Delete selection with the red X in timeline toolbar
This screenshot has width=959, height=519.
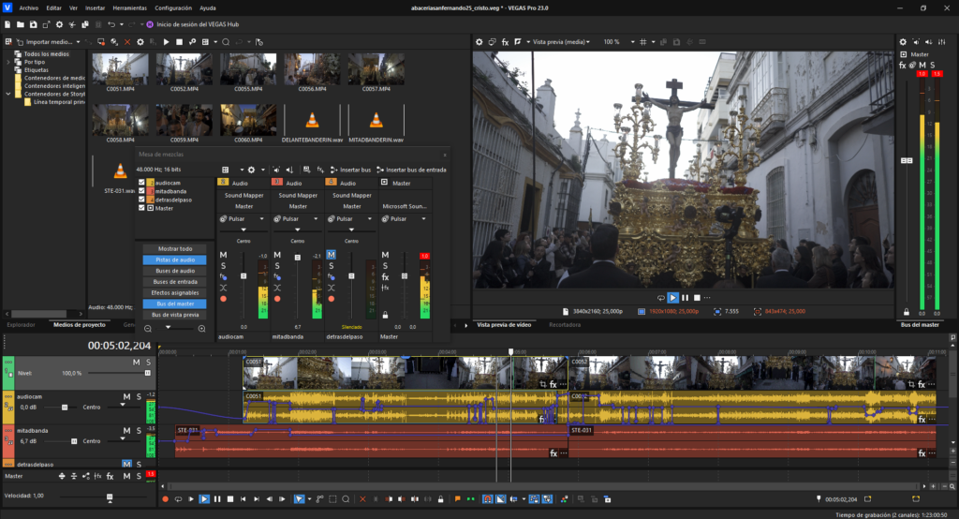362,499
